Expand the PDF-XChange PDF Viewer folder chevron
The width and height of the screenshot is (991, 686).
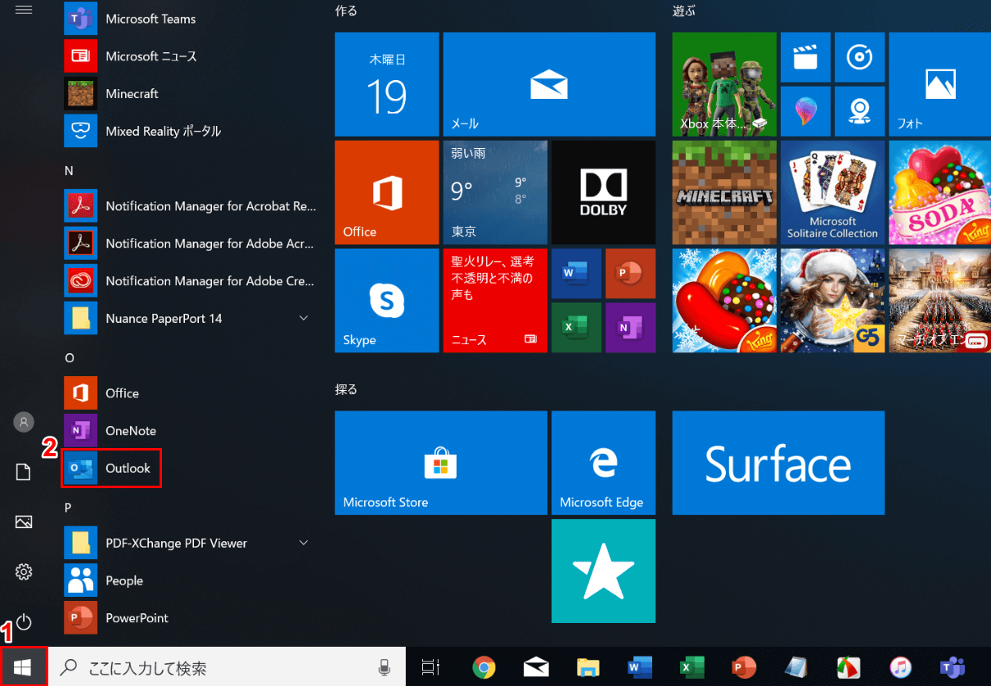[x=304, y=543]
